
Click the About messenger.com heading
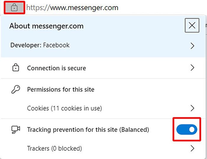pos(46,26)
